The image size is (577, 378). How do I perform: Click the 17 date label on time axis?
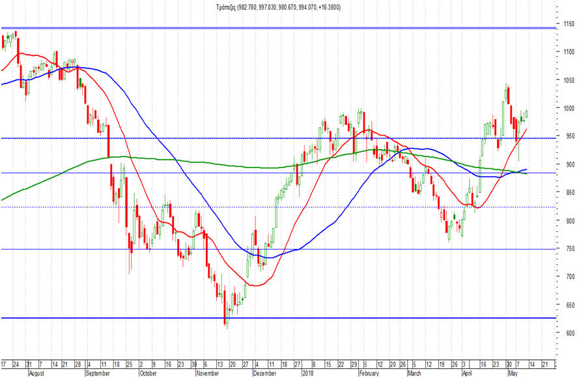tap(3, 364)
